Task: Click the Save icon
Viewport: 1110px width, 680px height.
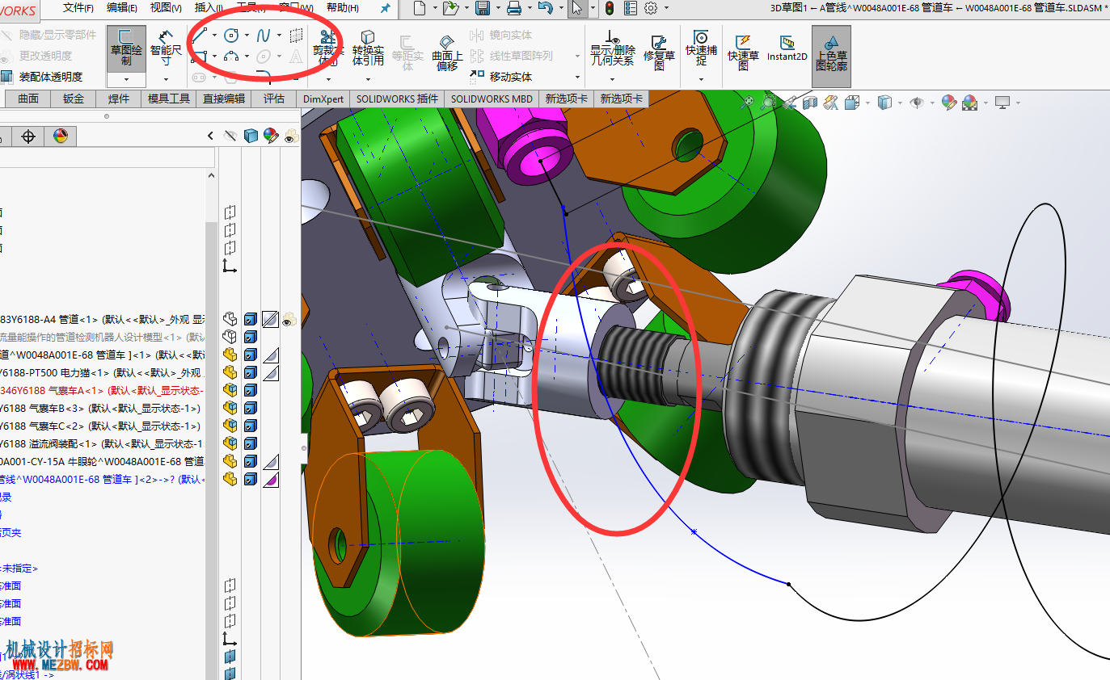Action: click(482, 8)
